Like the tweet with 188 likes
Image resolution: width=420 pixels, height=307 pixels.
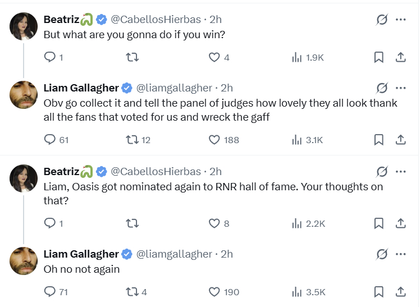click(214, 140)
